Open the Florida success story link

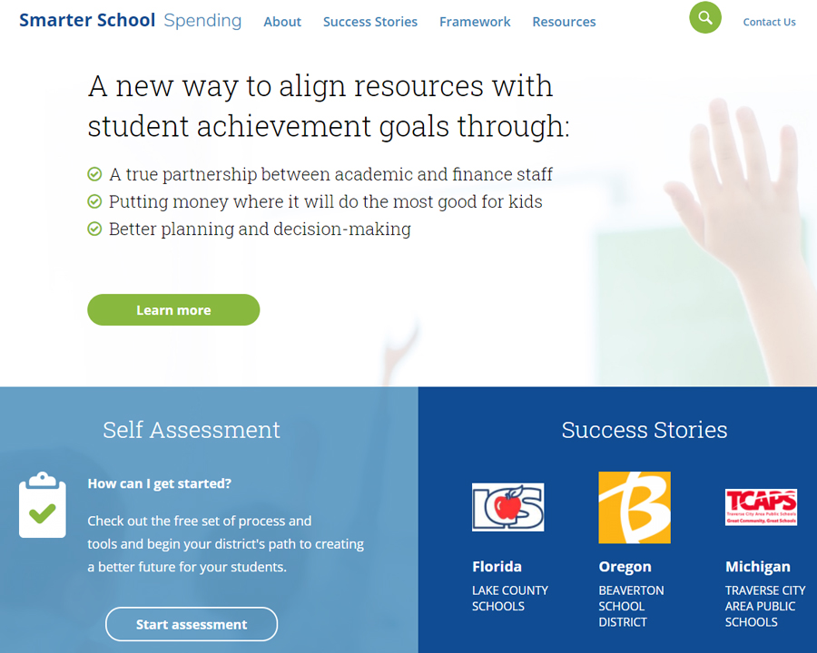coord(497,567)
